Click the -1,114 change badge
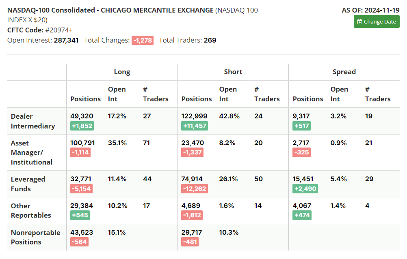Screen dimensions: 407x259 pyautogui.click(x=80, y=152)
